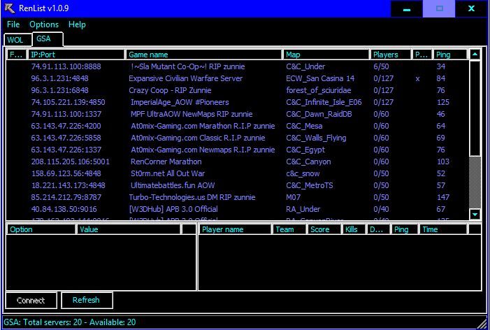Open the File menu

point(13,24)
